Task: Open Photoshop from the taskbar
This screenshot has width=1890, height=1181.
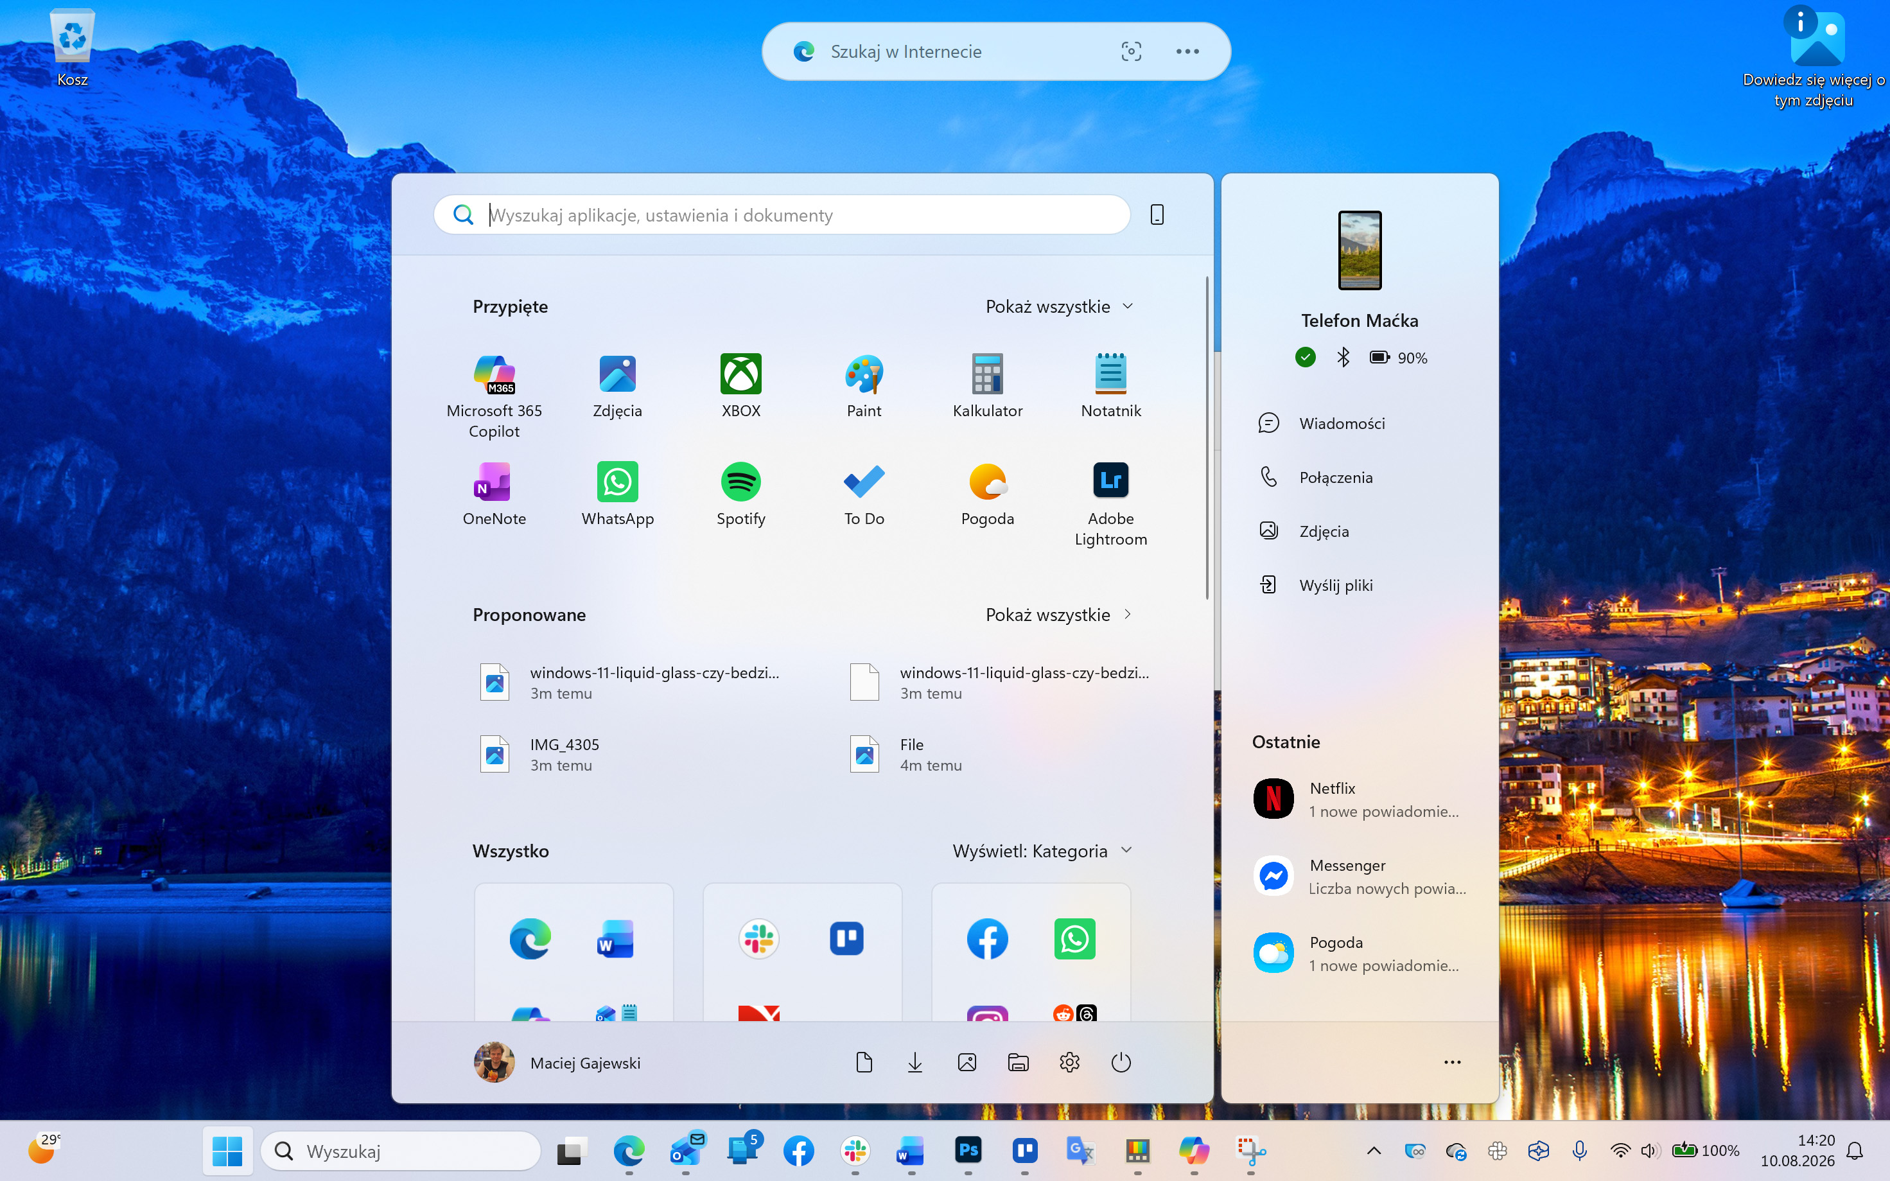Action: (968, 1151)
